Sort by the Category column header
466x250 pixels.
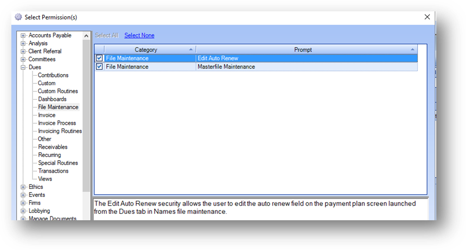(x=145, y=50)
